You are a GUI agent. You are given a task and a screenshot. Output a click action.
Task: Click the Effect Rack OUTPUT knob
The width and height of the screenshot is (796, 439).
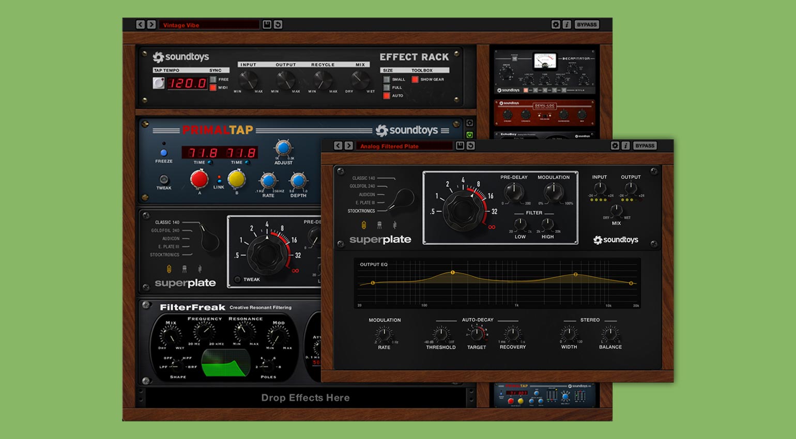point(285,80)
